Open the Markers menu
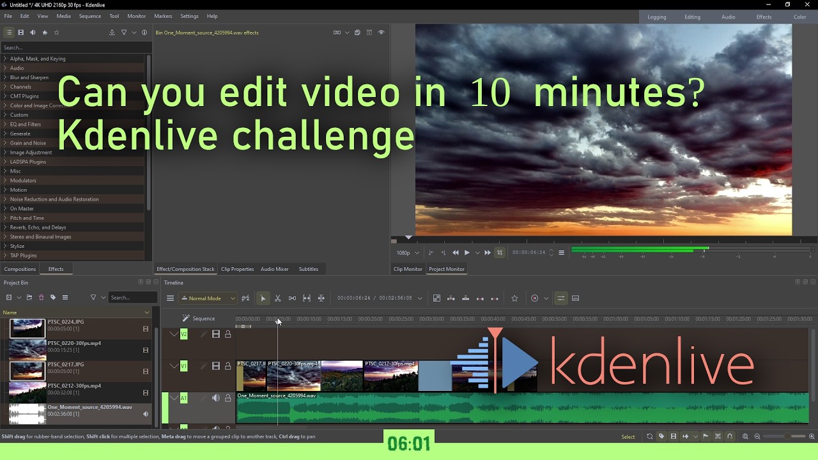 click(x=163, y=16)
